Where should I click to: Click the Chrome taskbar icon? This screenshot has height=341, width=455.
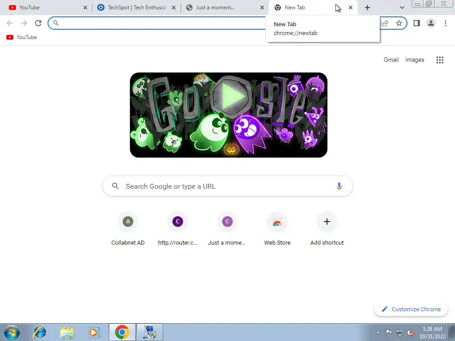[122, 332]
